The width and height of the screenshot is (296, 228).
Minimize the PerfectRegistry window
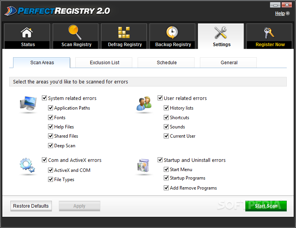(275, 5)
